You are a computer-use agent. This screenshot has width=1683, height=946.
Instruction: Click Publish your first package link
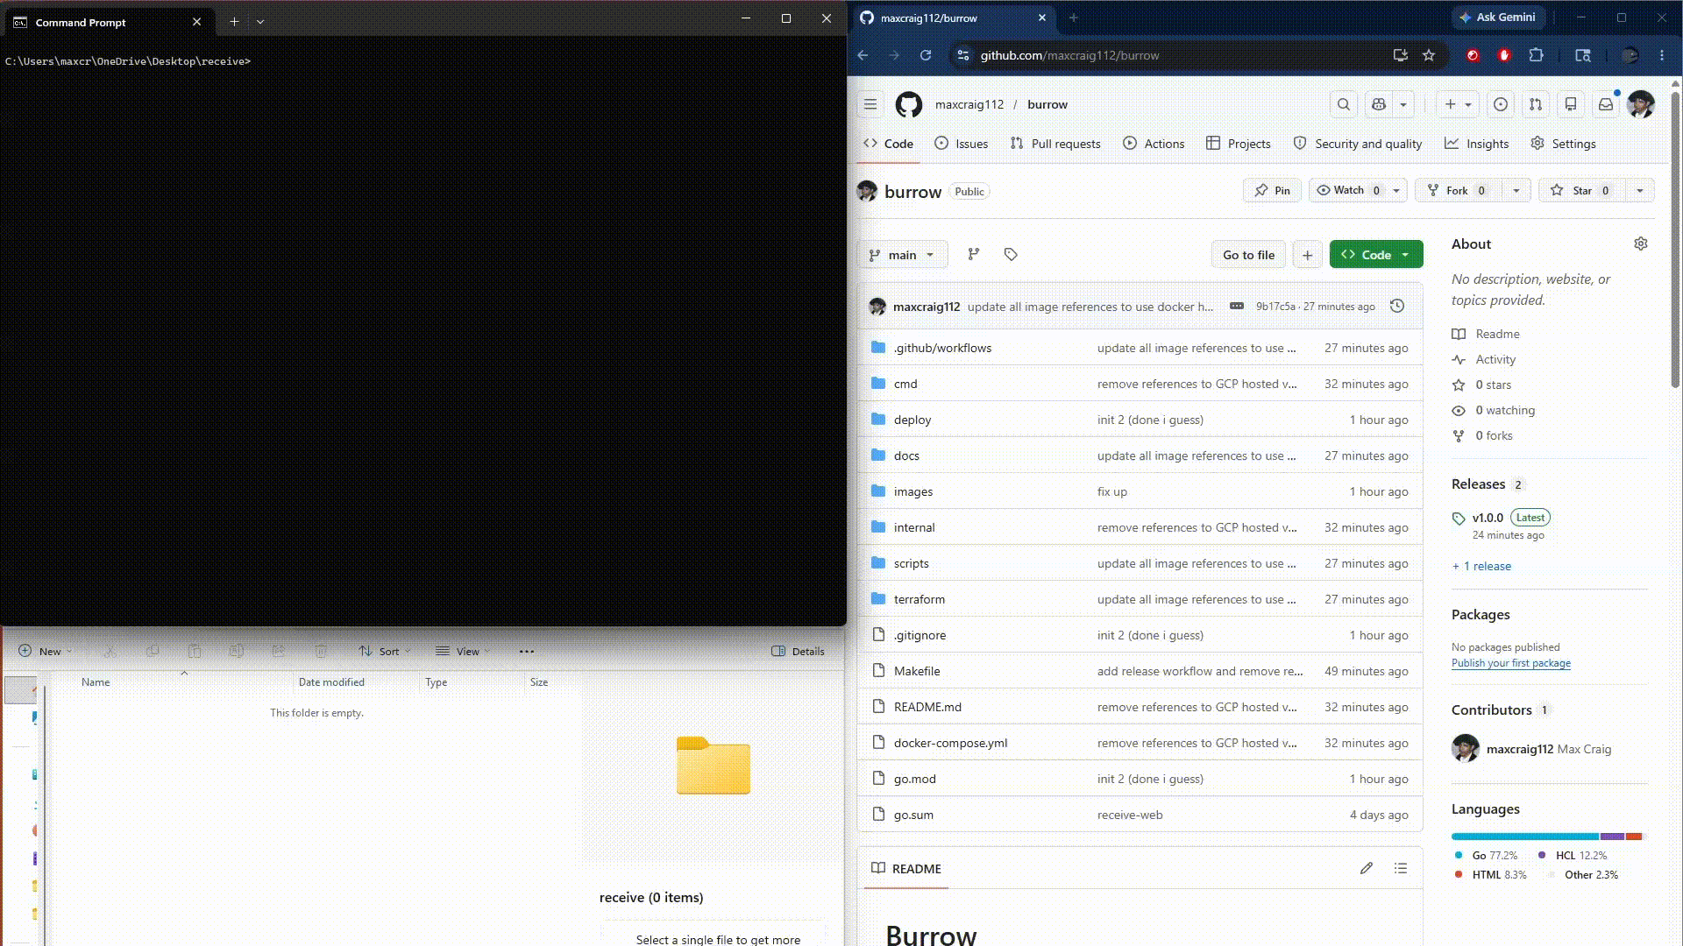pyautogui.click(x=1511, y=663)
